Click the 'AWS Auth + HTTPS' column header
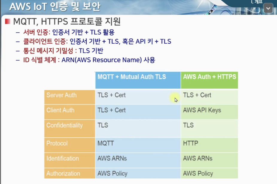 click(x=209, y=80)
